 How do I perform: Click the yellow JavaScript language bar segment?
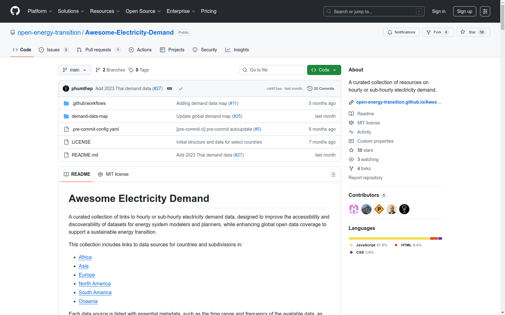[x=389, y=238]
